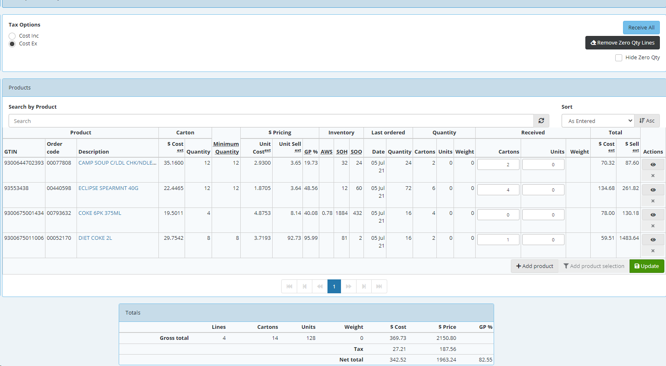The height and width of the screenshot is (366, 666).
Task: Jump forward several pages with fast-forward icon
Action: [x=349, y=286]
